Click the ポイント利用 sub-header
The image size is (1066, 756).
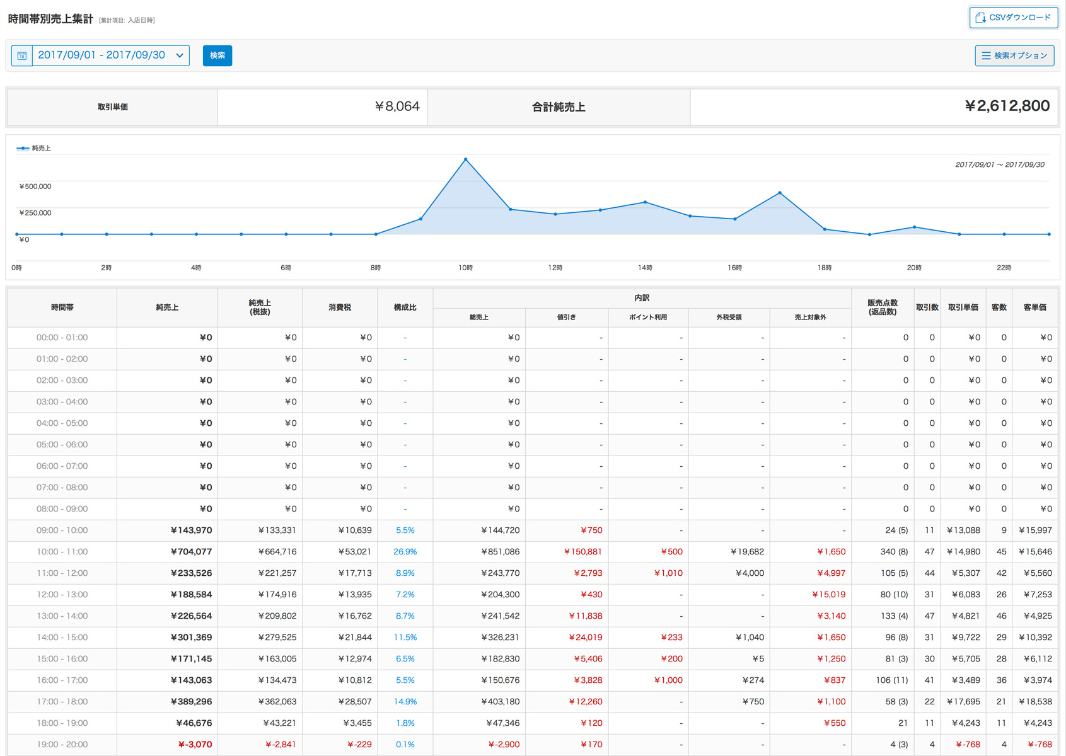[x=648, y=318]
